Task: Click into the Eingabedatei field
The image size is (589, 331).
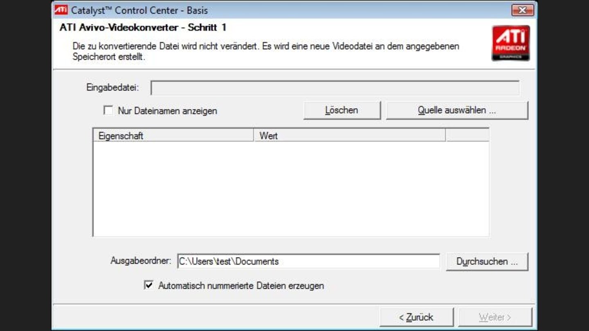Action: (335, 88)
